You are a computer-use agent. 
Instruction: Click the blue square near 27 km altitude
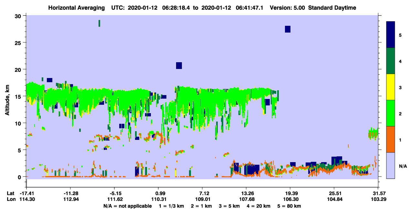288,29
